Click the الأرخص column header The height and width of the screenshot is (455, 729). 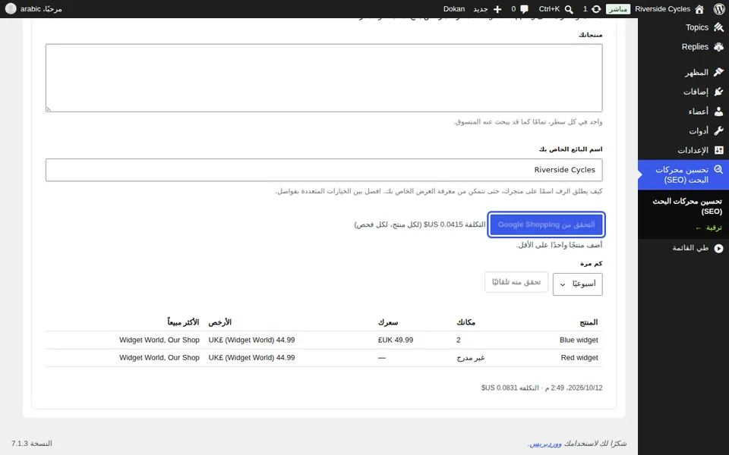(220, 322)
